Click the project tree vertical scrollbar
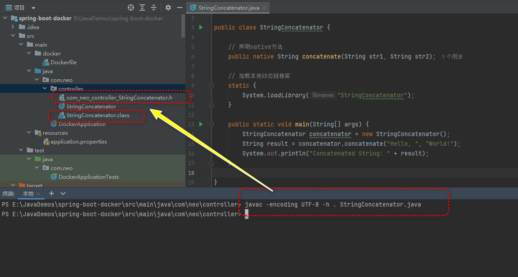 183,26
